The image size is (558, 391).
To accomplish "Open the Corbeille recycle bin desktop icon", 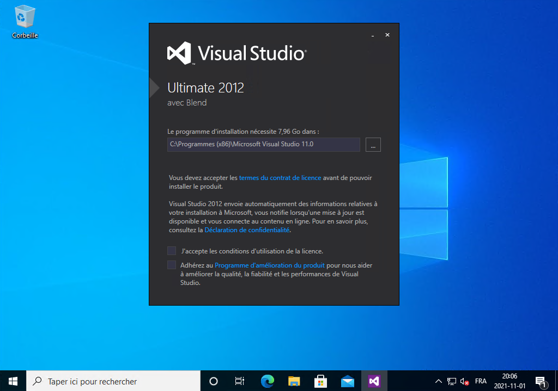I will 25,21.
